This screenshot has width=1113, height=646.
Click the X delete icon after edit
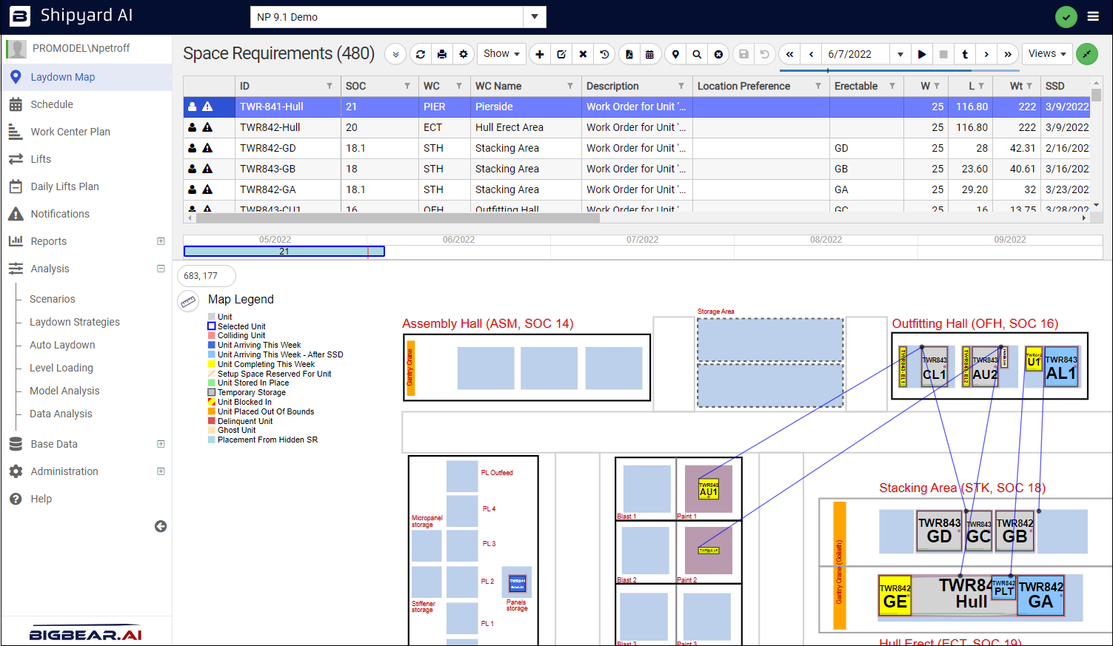[583, 54]
